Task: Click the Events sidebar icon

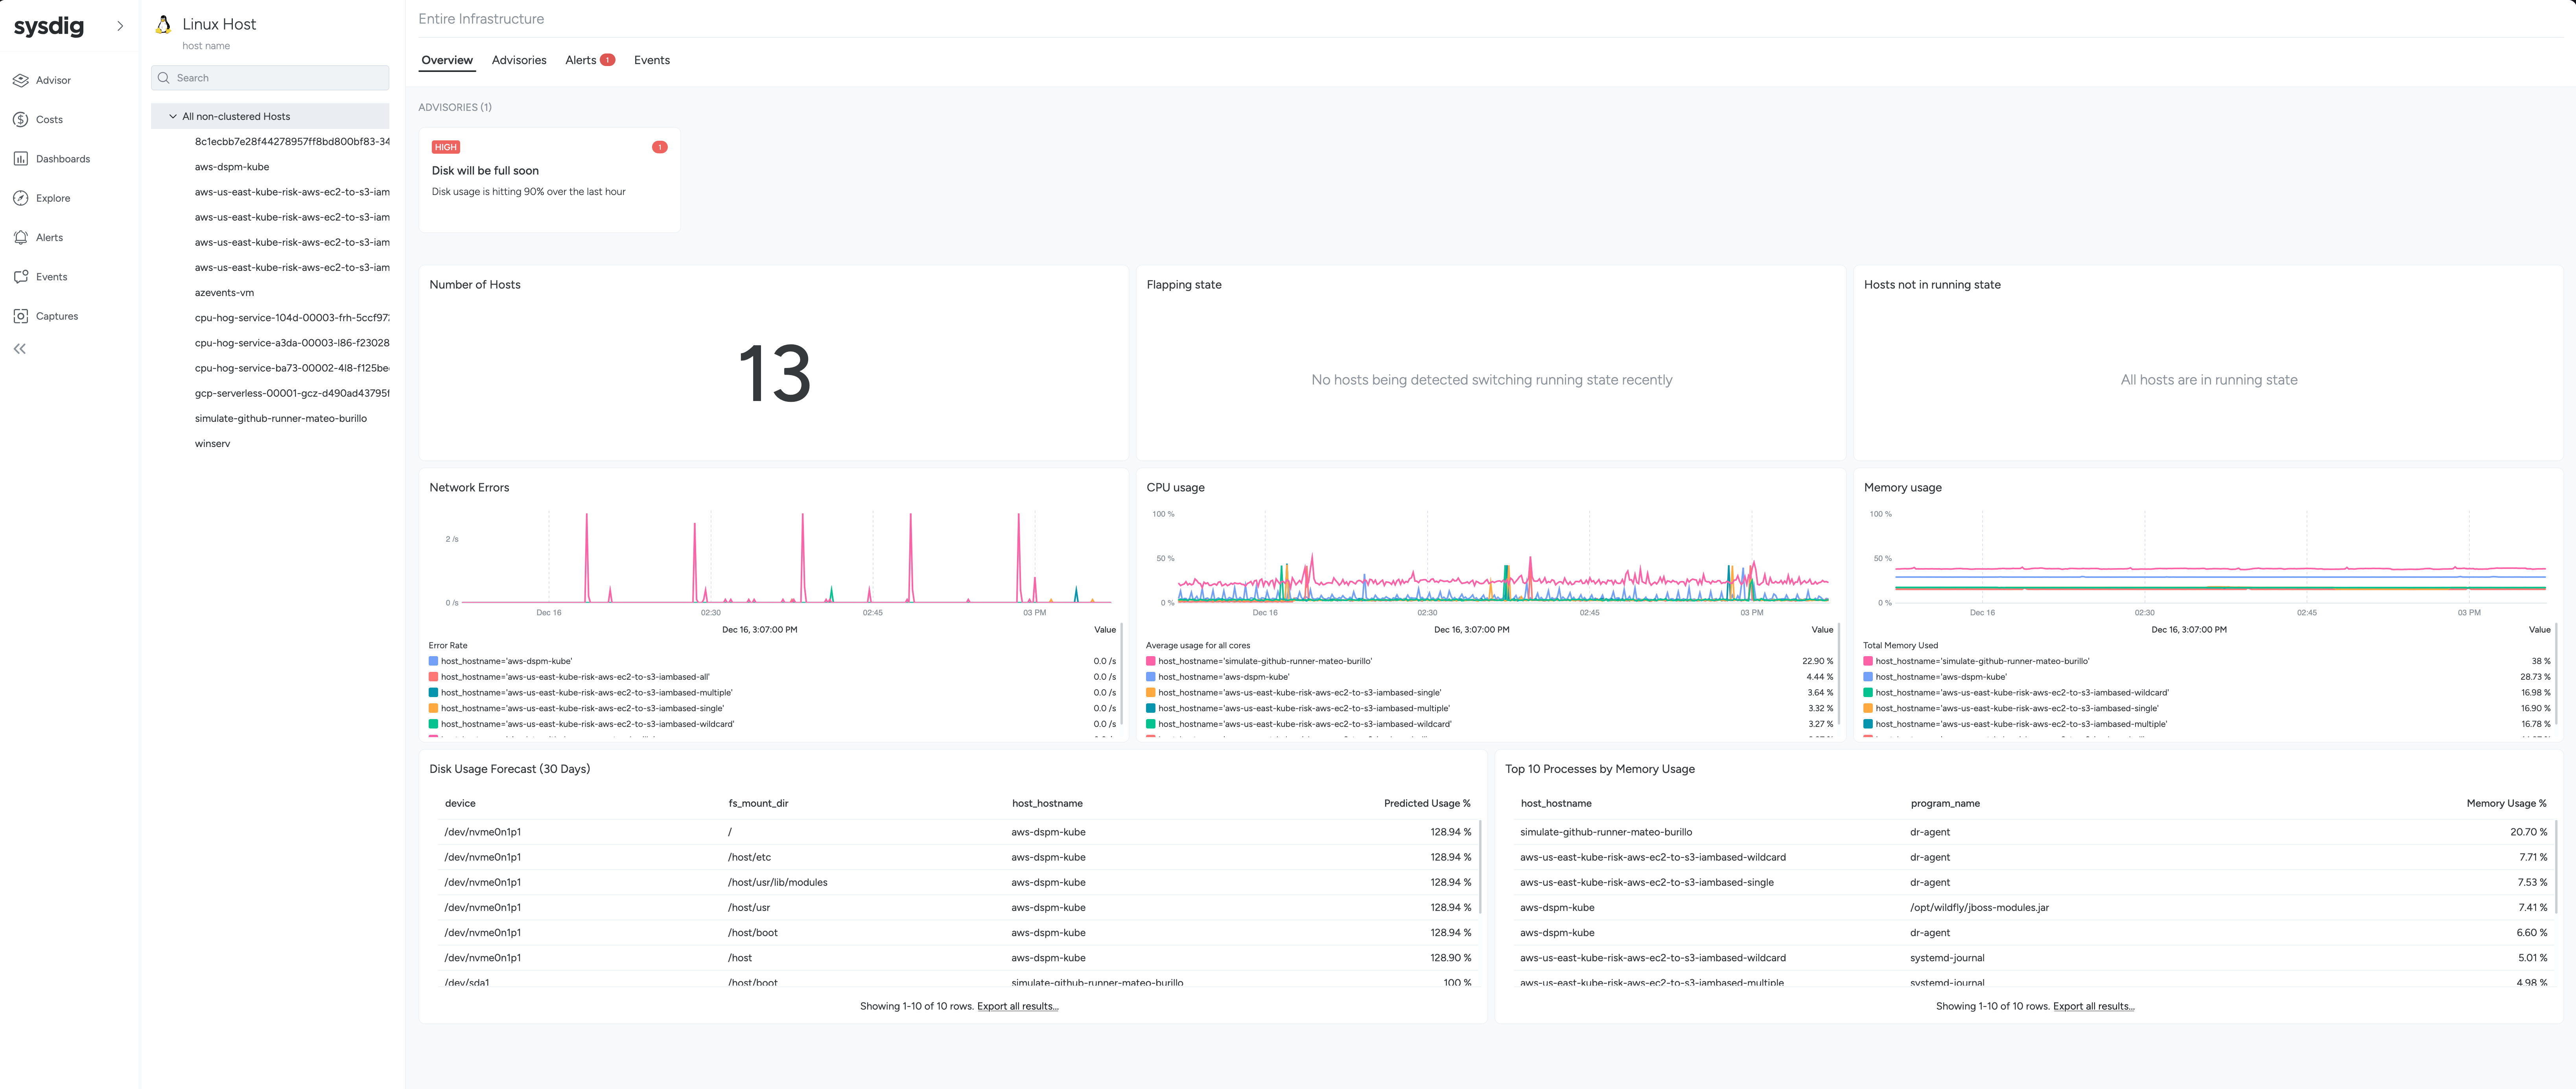Action: click(20, 277)
